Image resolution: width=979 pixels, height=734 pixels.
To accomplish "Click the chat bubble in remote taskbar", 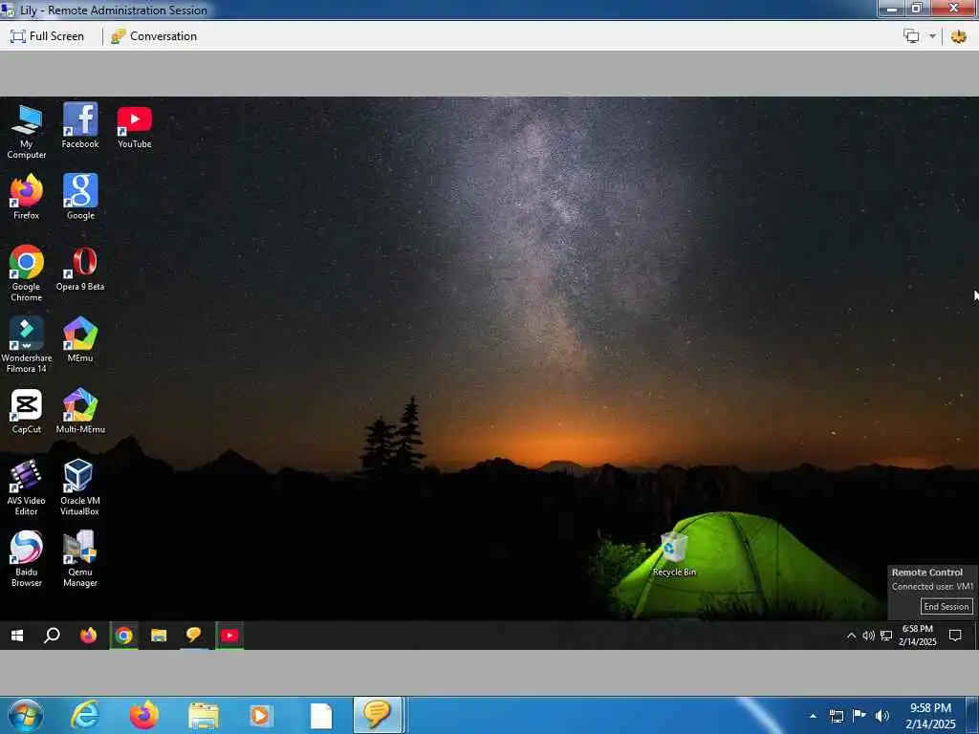I will click(x=193, y=636).
